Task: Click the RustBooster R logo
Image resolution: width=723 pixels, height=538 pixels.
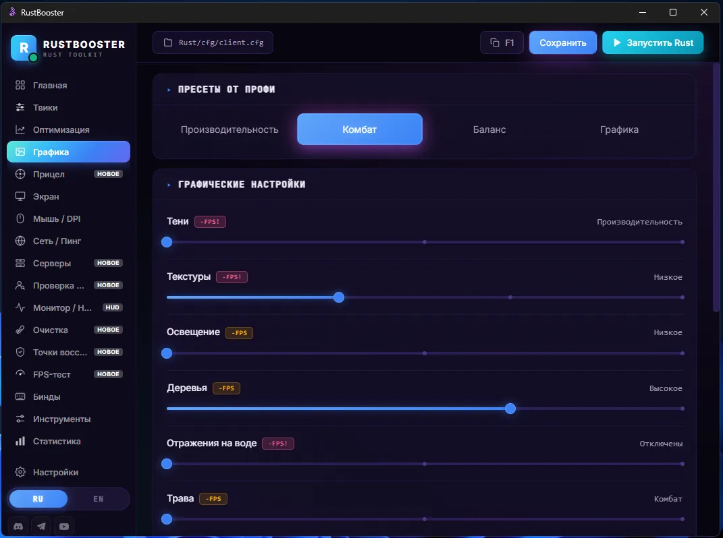Action: [x=24, y=47]
